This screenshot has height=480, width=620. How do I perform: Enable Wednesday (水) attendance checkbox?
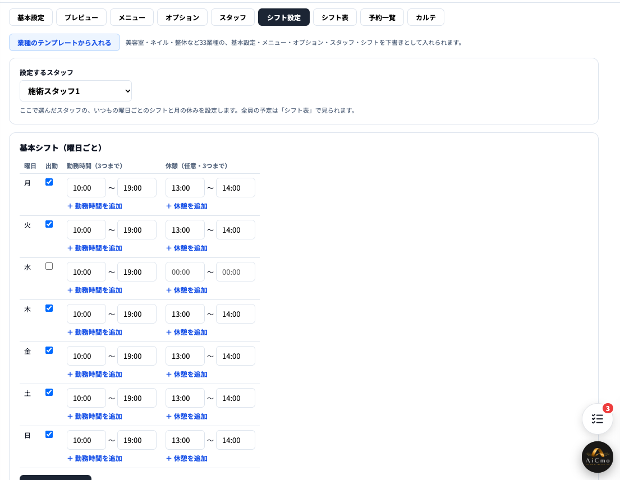[x=49, y=266]
